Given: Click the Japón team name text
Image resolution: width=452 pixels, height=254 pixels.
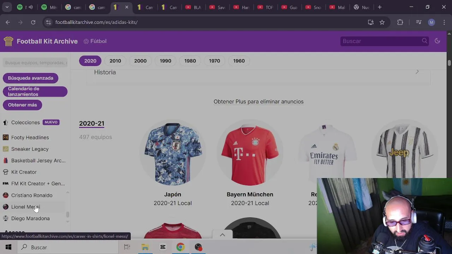Looking at the screenshot, I should click(173, 194).
